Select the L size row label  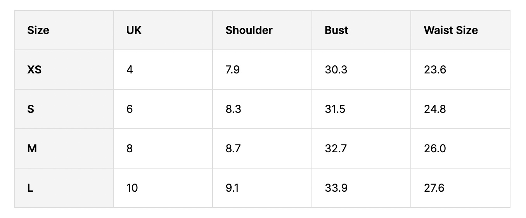30,188
